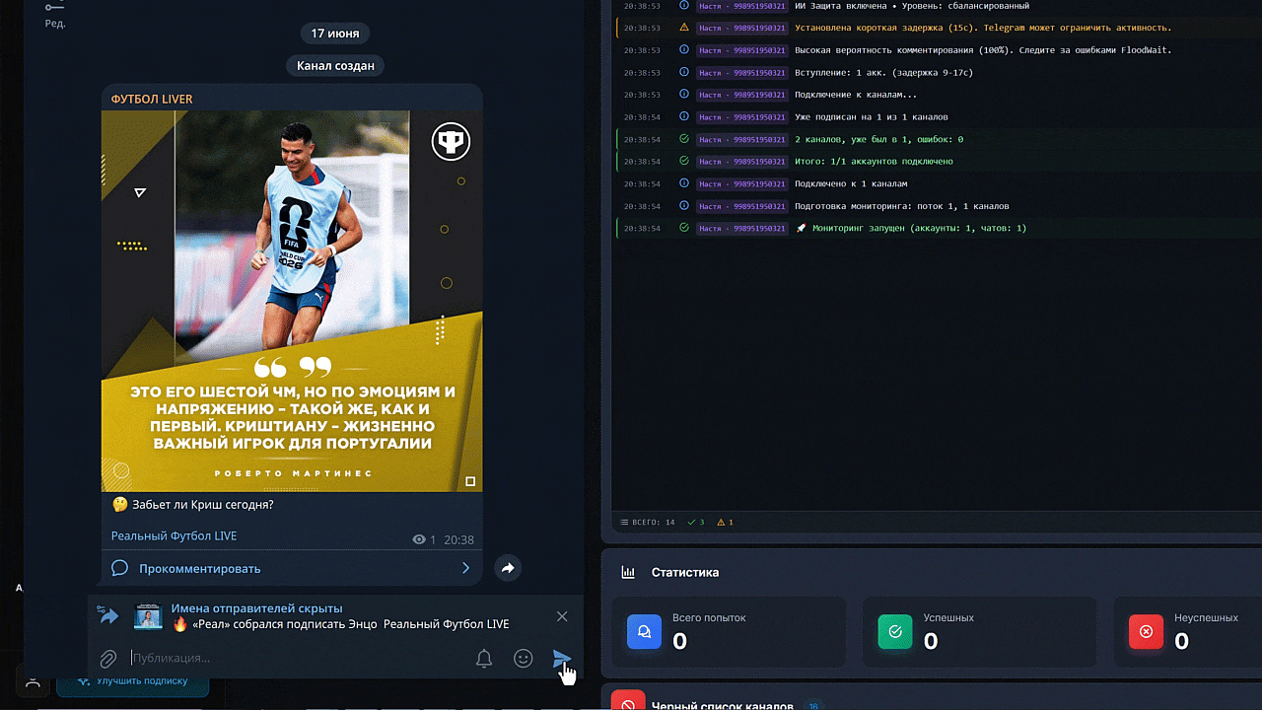Select log line Подготовка мониторинга: поток 1
The image size is (1262, 710).
(x=937, y=206)
